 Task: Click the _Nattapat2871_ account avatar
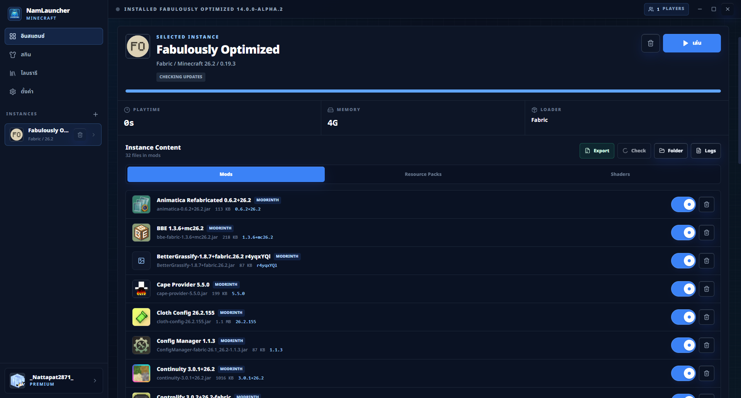17,381
